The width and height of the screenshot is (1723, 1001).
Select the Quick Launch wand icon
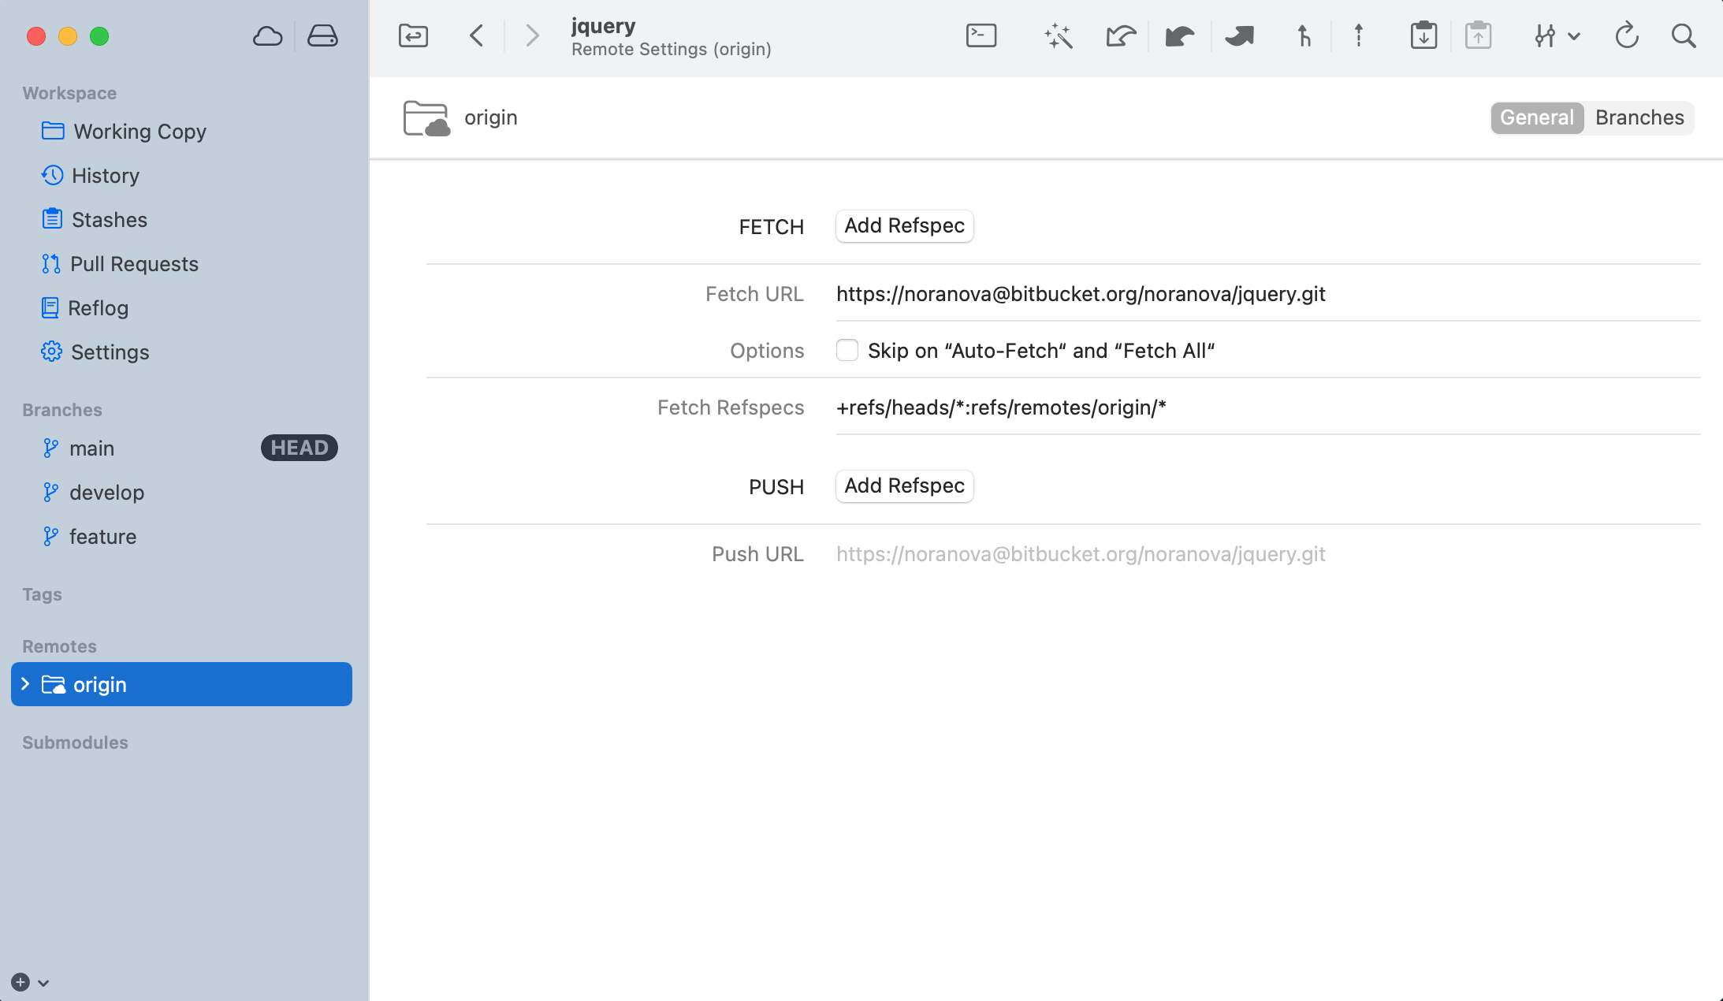[x=1058, y=35]
